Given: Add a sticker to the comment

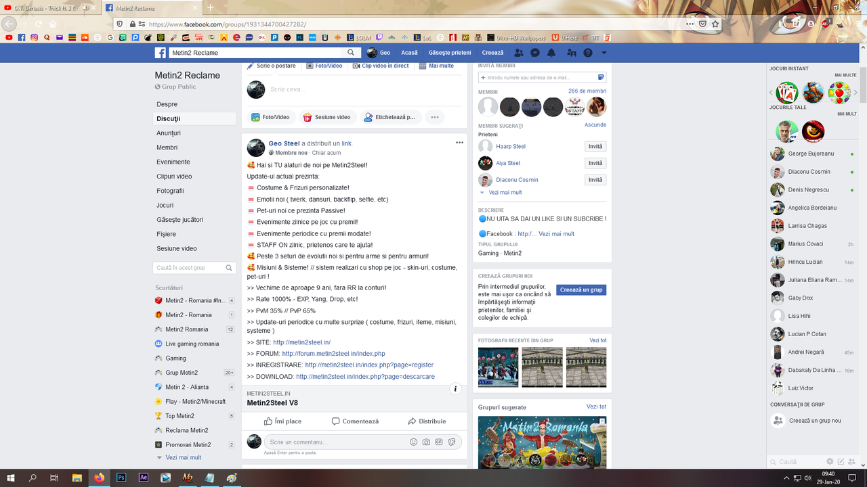Looking at the screenshot, I should coord(452,442).
